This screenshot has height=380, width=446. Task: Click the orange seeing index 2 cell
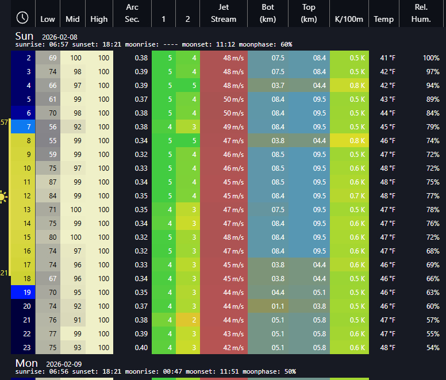click(x=188, y=320)
